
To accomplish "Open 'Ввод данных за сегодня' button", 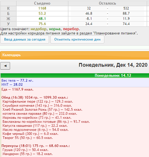I will [x=25, y=39].
